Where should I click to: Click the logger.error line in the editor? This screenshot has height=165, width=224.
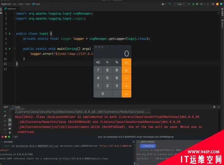coord(62,54)
